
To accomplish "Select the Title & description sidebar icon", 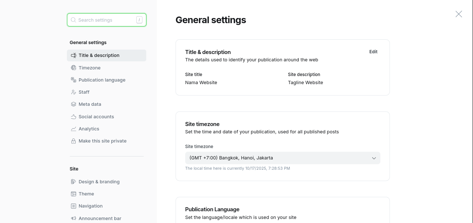I will coord(73,55).
